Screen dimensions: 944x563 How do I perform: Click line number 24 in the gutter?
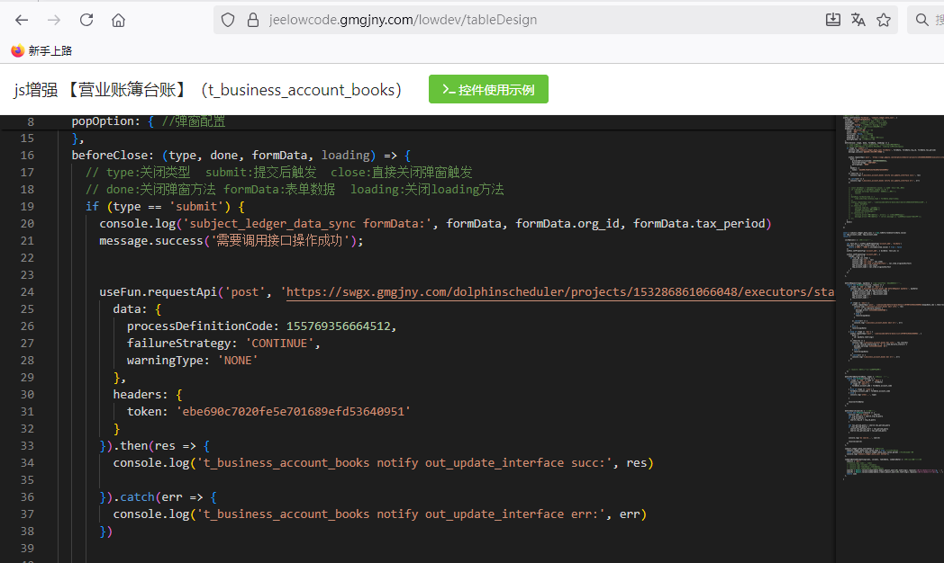27,292
